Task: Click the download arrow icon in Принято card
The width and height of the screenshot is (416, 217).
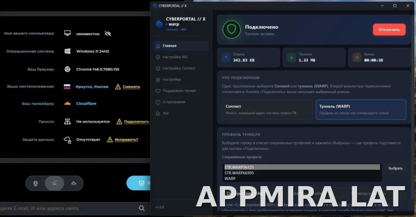Action: pos(291,57)
